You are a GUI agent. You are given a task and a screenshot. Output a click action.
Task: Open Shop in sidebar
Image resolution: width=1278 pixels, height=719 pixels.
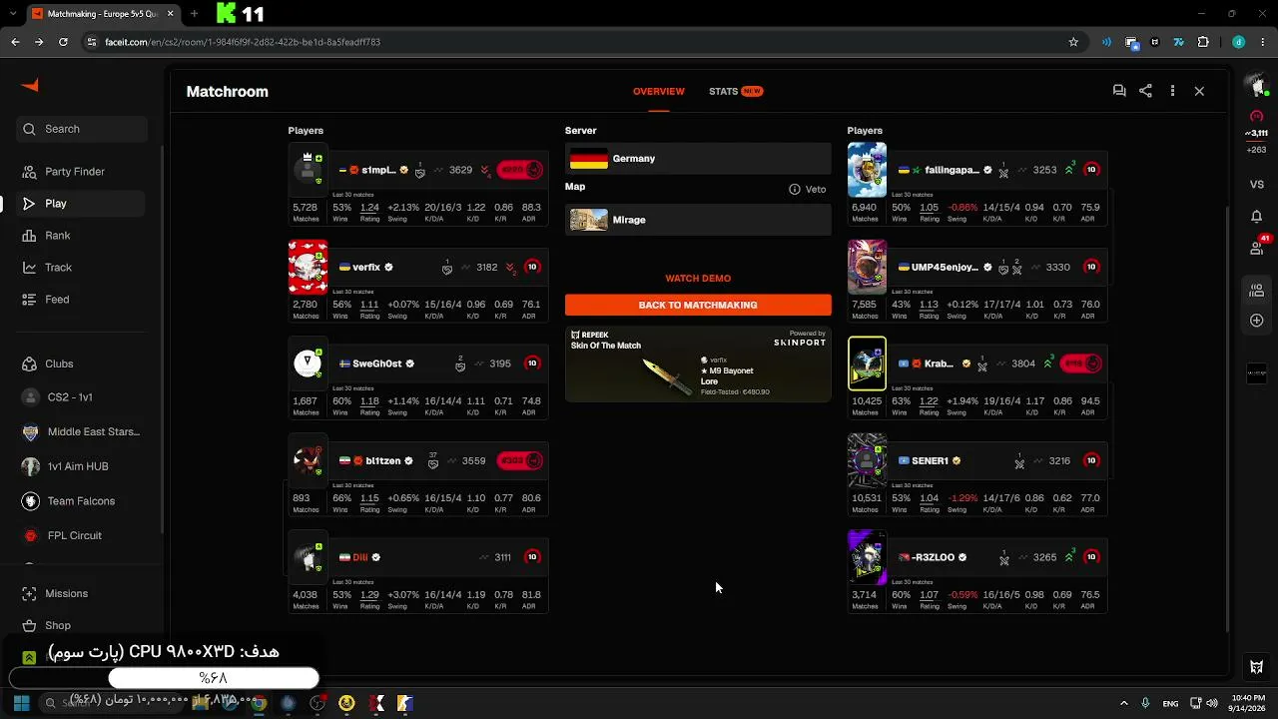(81, 625)
